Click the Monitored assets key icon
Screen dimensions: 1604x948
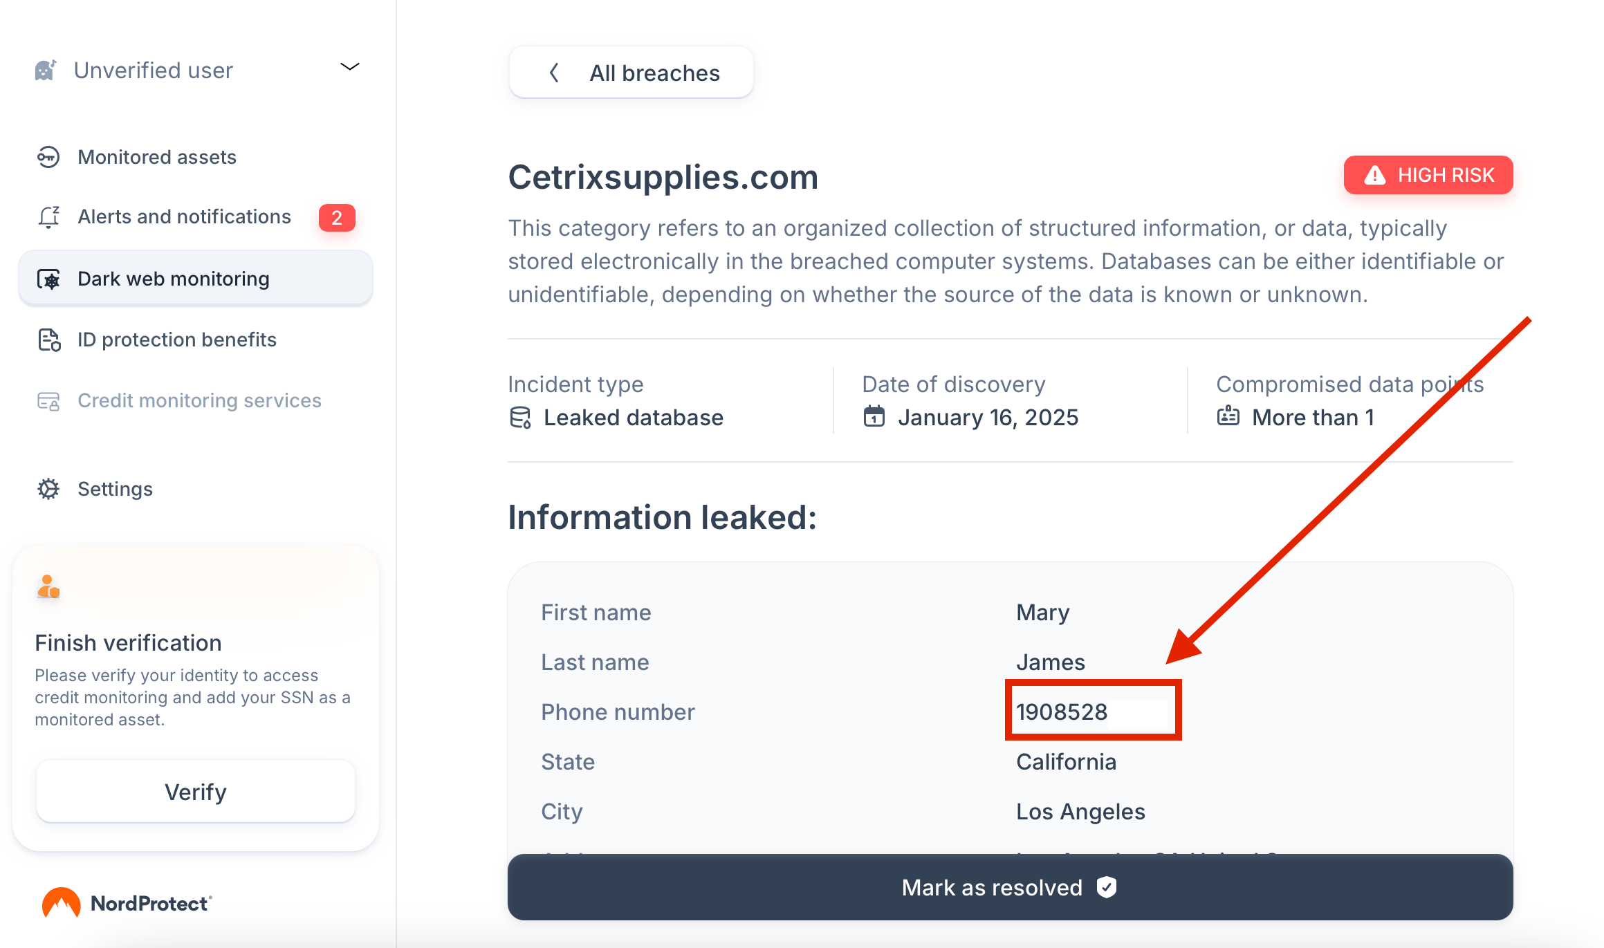click(48, 157)
